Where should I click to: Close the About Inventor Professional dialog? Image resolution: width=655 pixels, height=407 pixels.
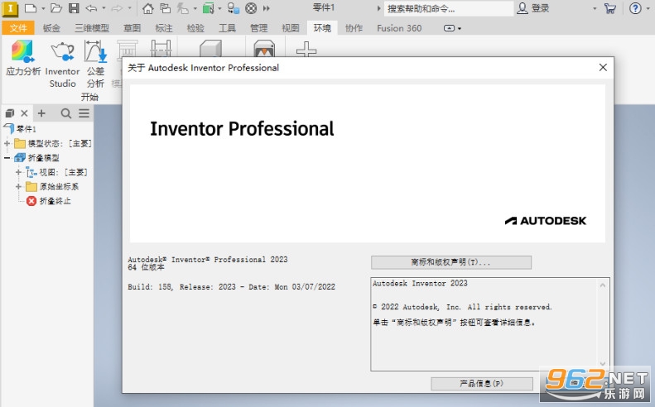[603, 67]
